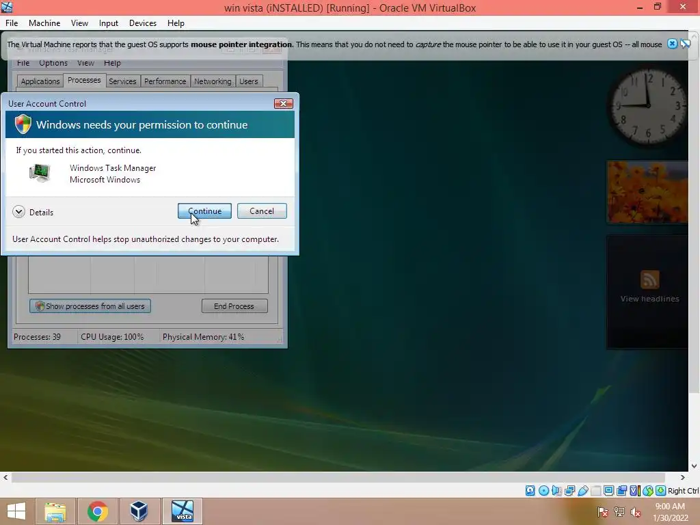The width and height of the screenshot is (700, 525).
Task: Open the VirtualBox Input menu
Action: (109, 23)
